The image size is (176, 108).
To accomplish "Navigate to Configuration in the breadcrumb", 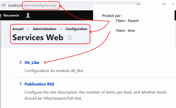I will pos(77,29).
